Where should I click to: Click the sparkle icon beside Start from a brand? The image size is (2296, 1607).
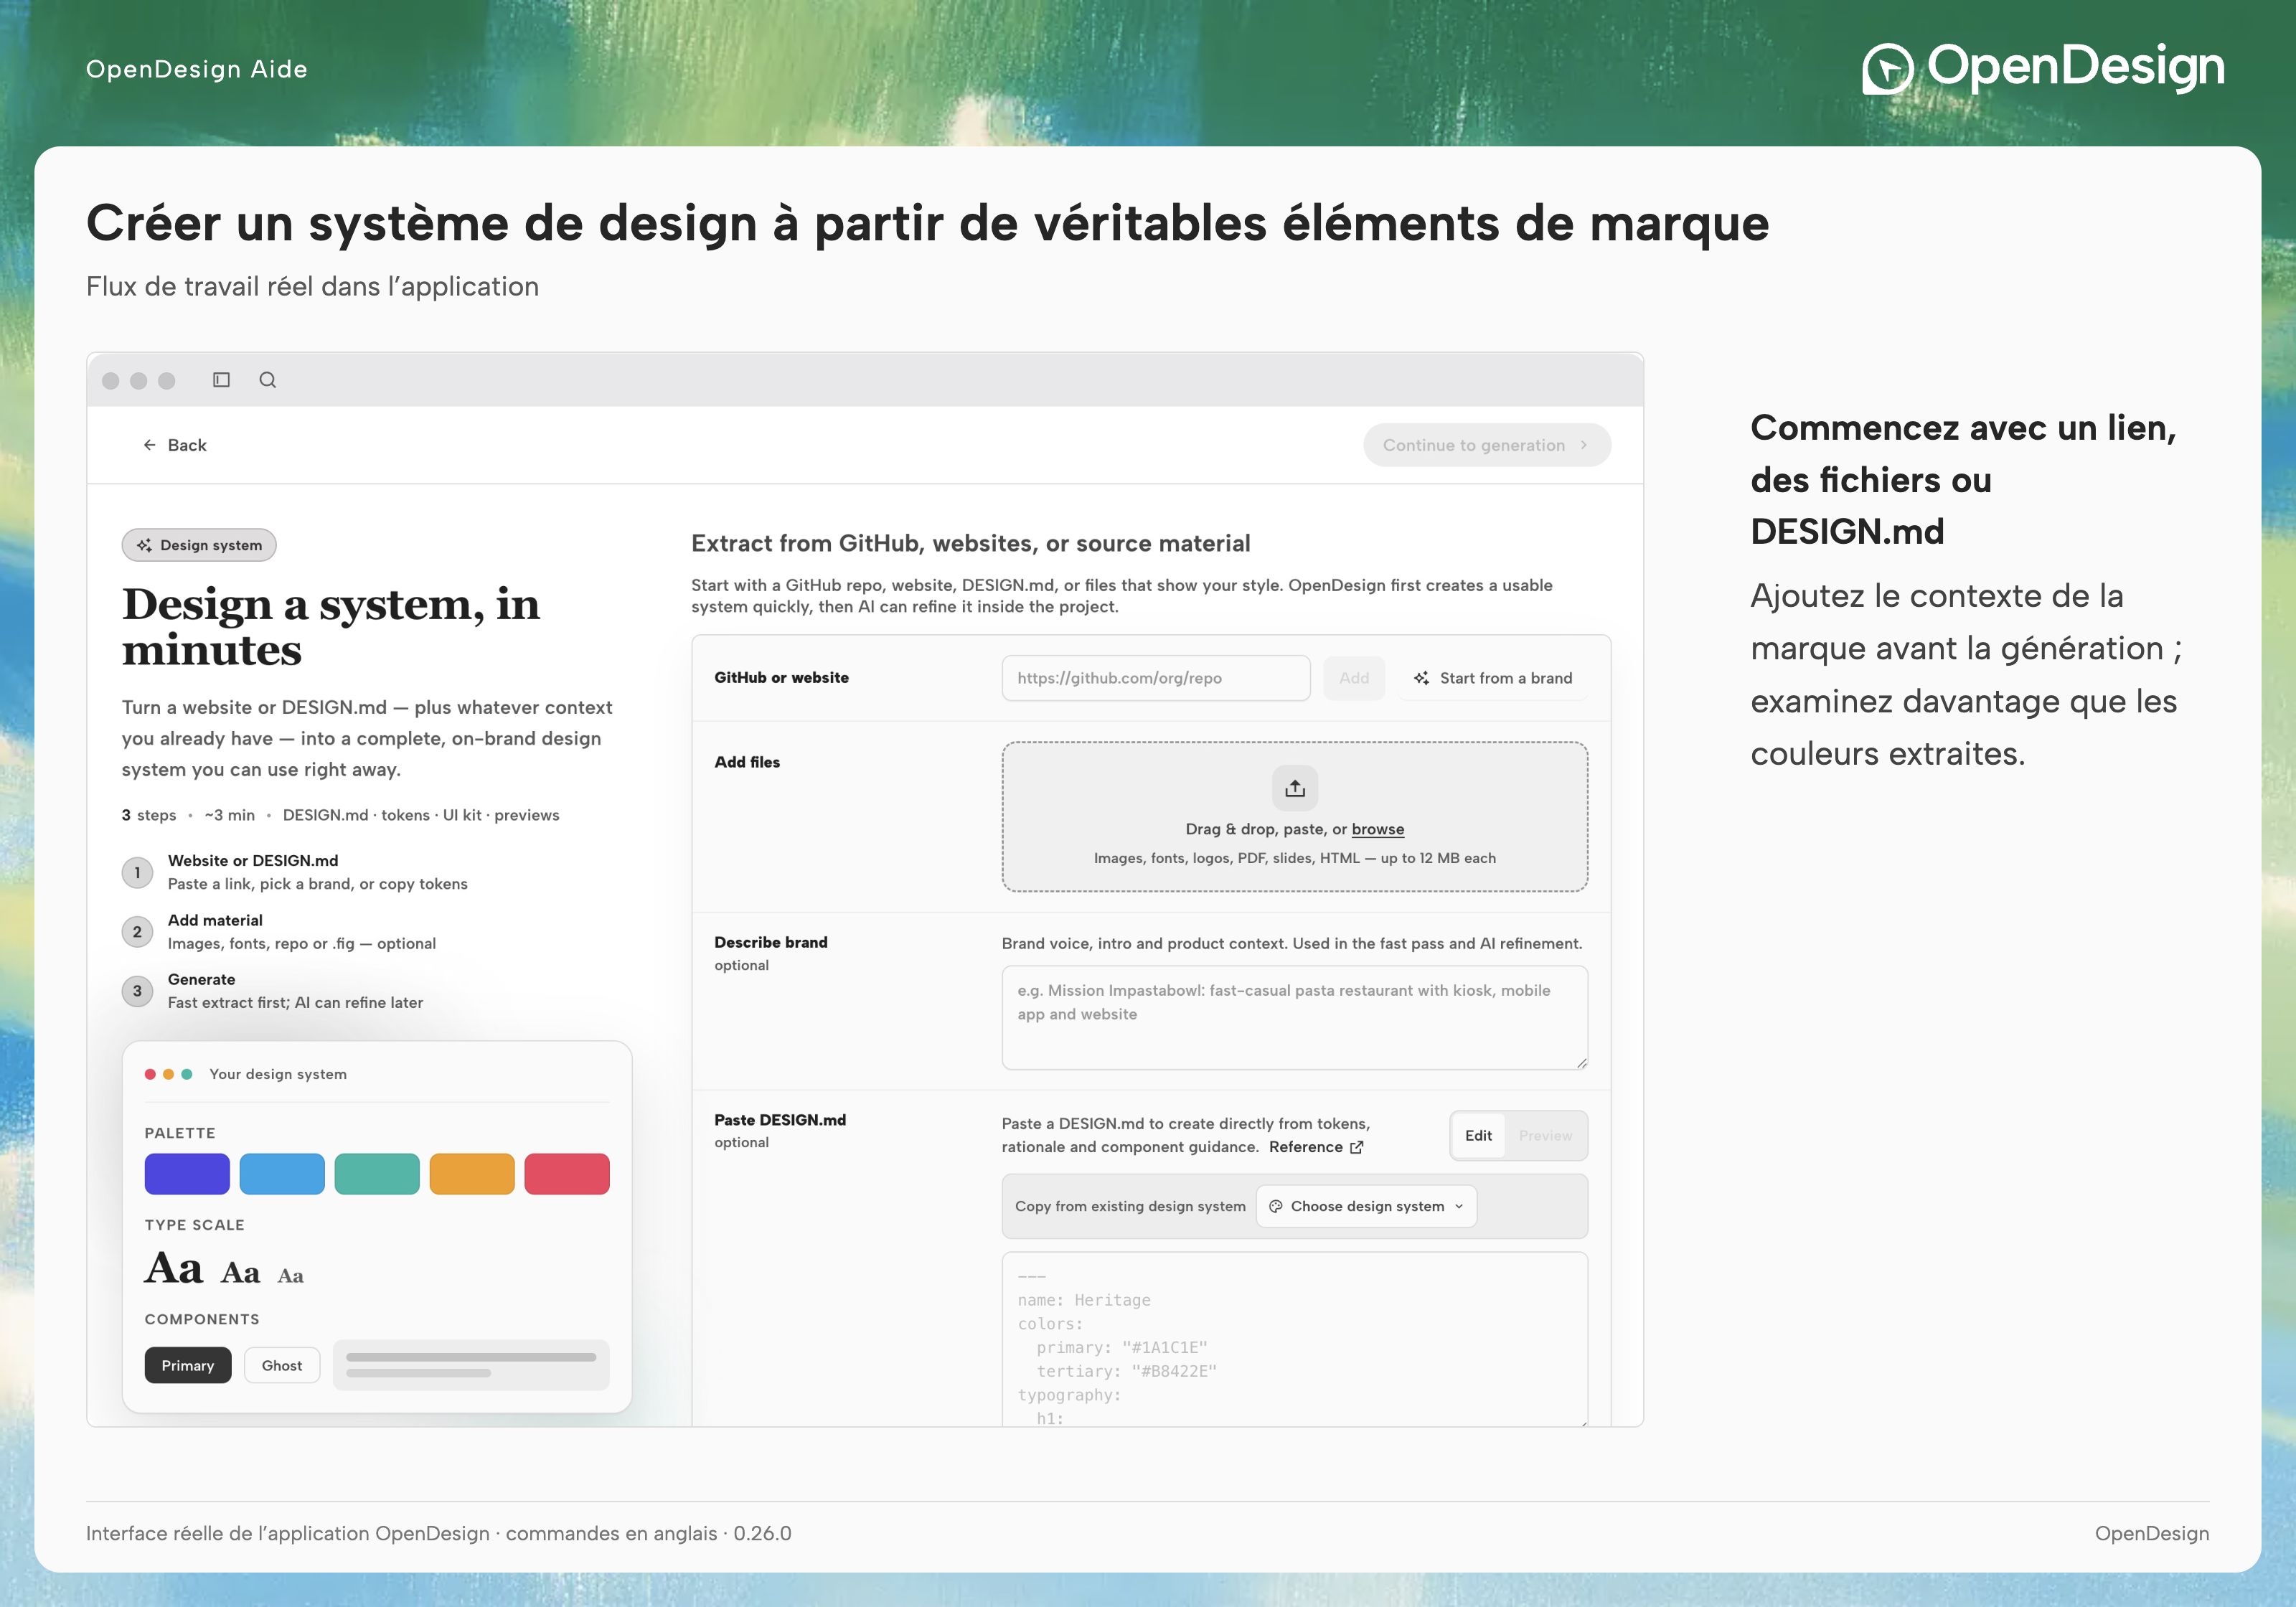(1421, 678)
